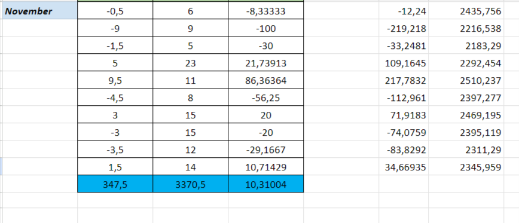Select the cell with 71,9183
Screen dimensions: 519x223
point(404,115)
